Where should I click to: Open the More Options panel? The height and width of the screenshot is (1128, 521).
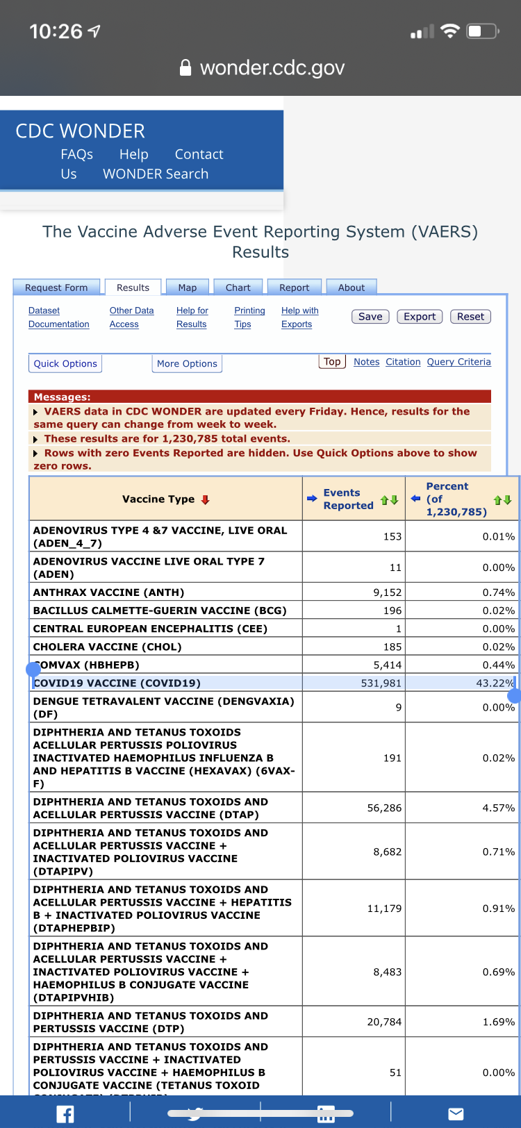(187, 363)
